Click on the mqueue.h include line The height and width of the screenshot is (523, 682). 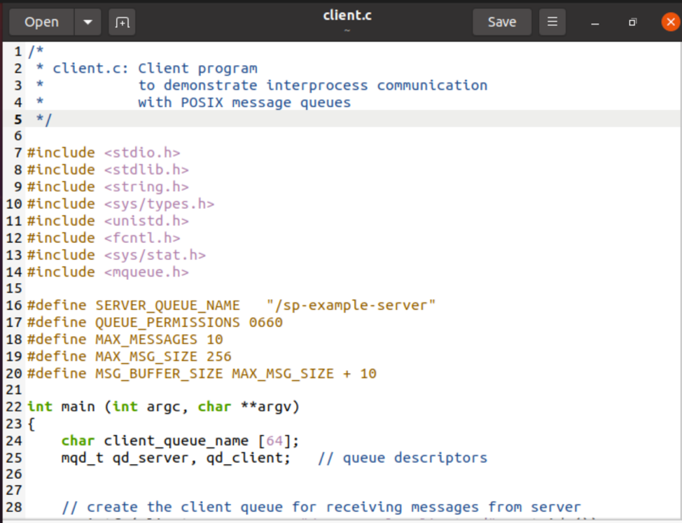click(108, 272)
